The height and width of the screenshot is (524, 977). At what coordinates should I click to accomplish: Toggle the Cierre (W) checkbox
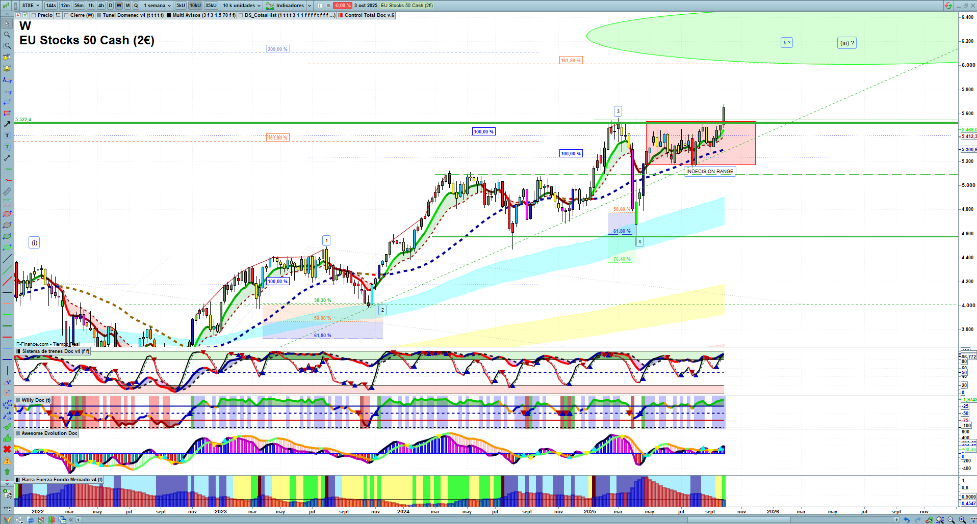tap(66, 15)
